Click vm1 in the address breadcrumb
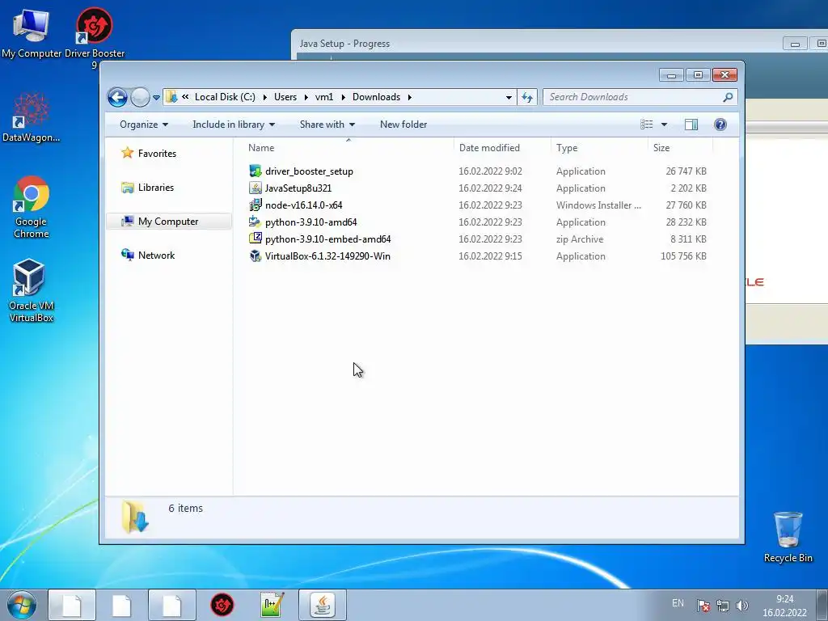 pyautogui.click(x=324, y=97)
